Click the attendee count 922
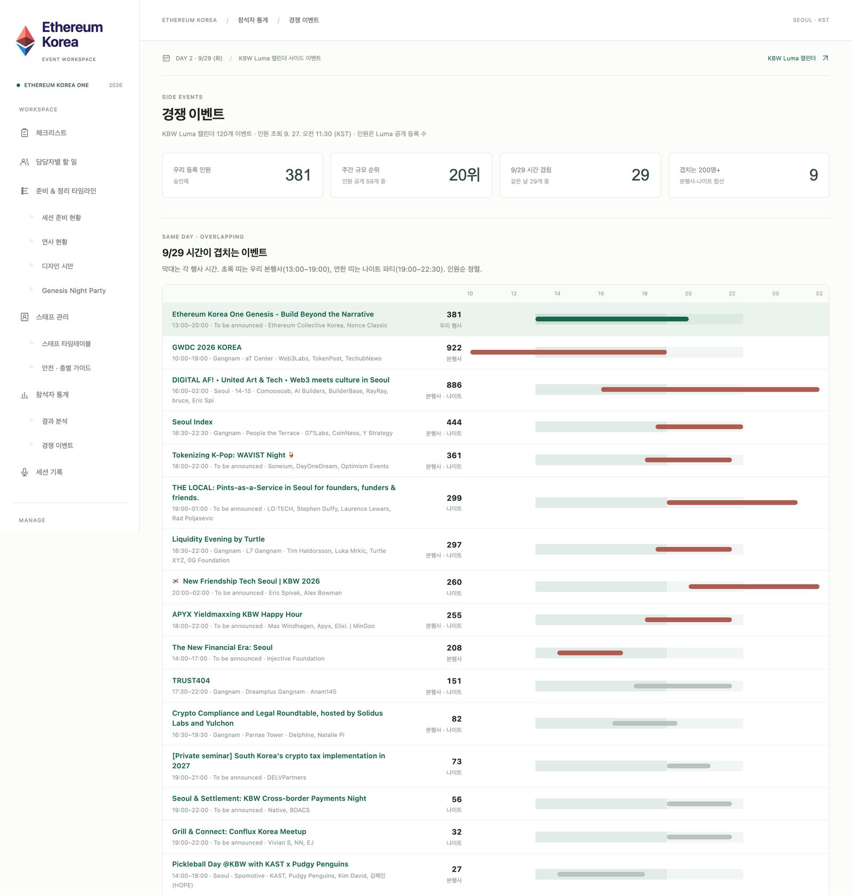852x895 pixels. point(454,347)
